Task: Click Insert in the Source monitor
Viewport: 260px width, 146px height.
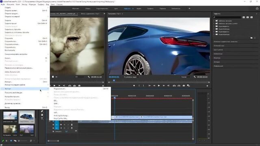Action: pos(69,86)
